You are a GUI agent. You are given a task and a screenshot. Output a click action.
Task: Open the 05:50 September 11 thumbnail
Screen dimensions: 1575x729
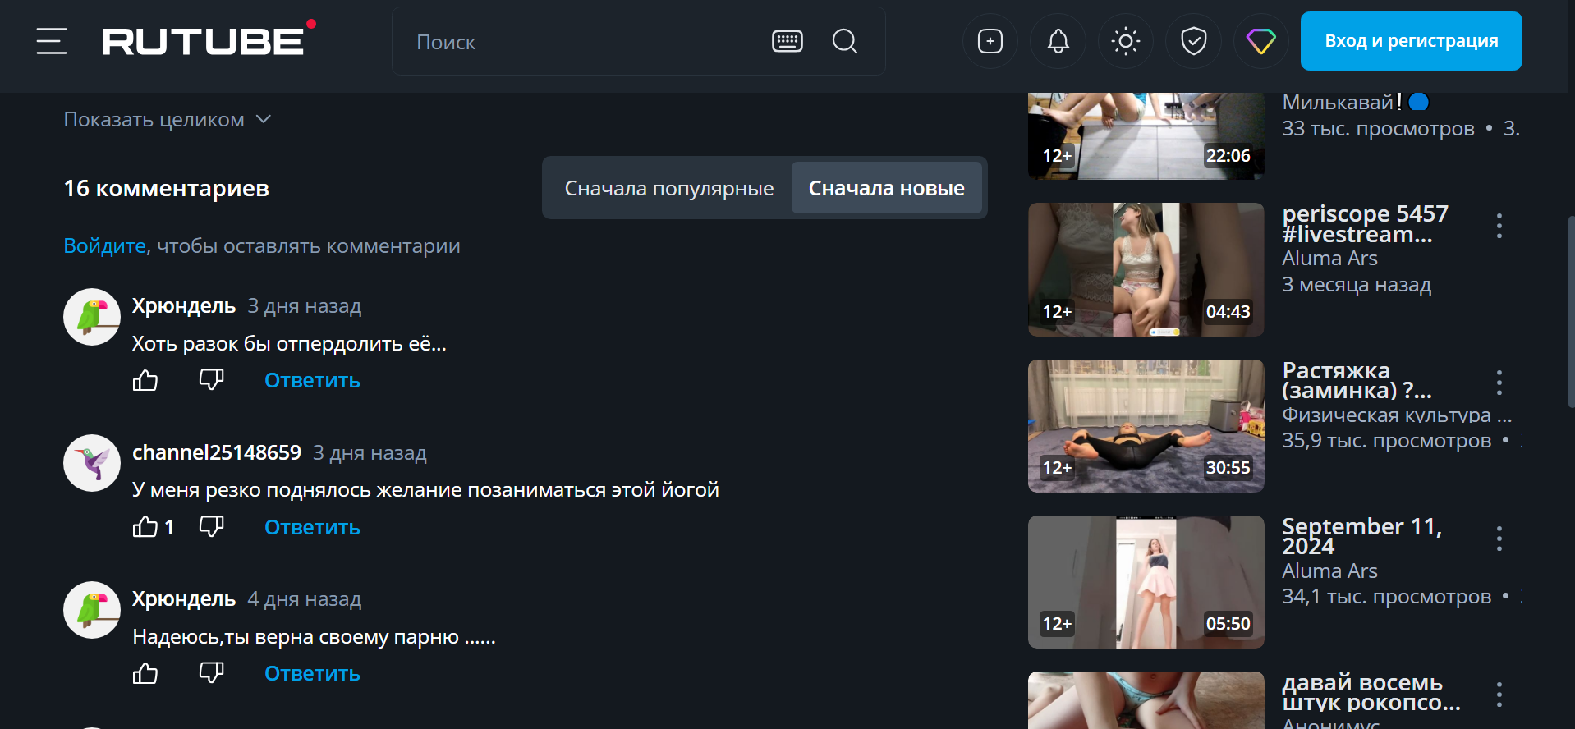point(1146,582)
